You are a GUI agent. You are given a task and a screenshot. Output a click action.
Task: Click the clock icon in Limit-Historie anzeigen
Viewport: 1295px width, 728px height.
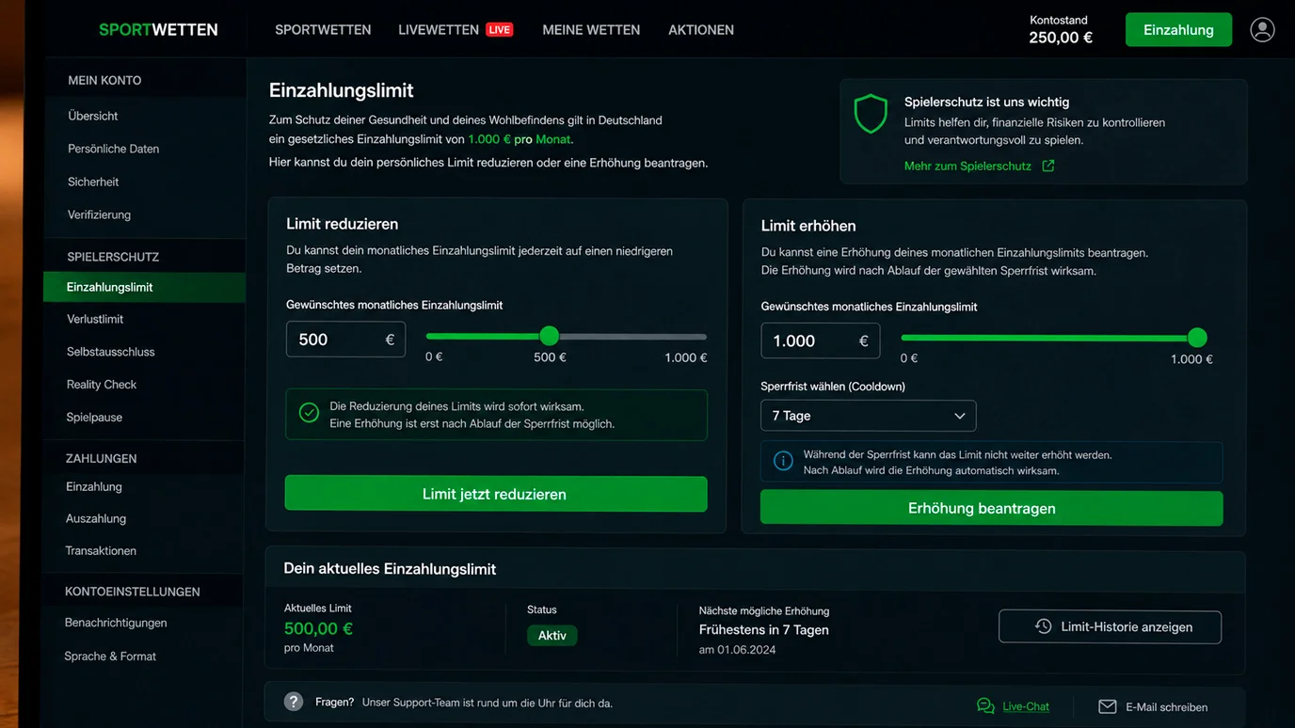point(1043,626)
